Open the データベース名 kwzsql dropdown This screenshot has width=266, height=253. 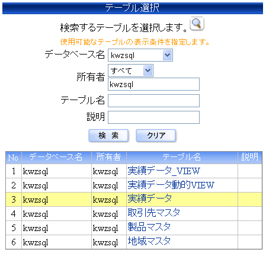[140, 55]
